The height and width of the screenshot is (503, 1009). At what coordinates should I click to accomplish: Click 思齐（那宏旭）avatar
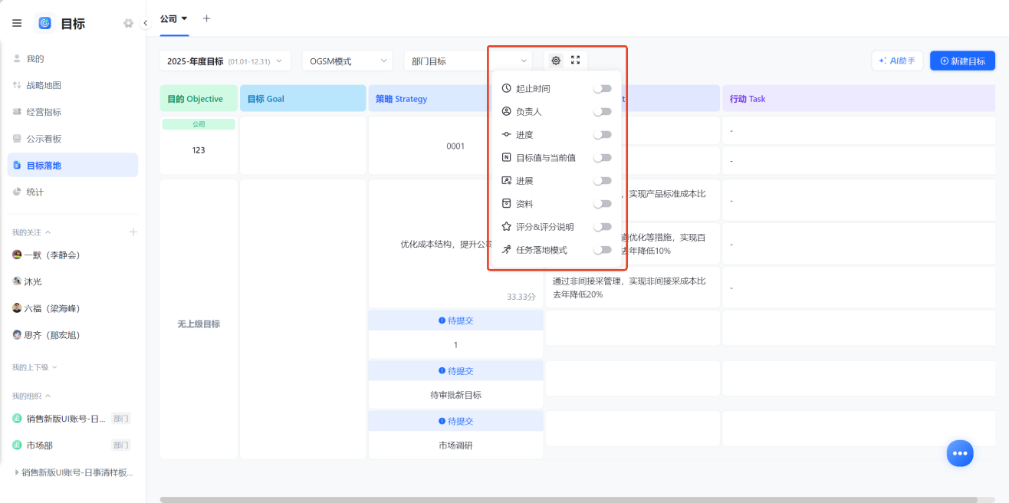(17, 335)
